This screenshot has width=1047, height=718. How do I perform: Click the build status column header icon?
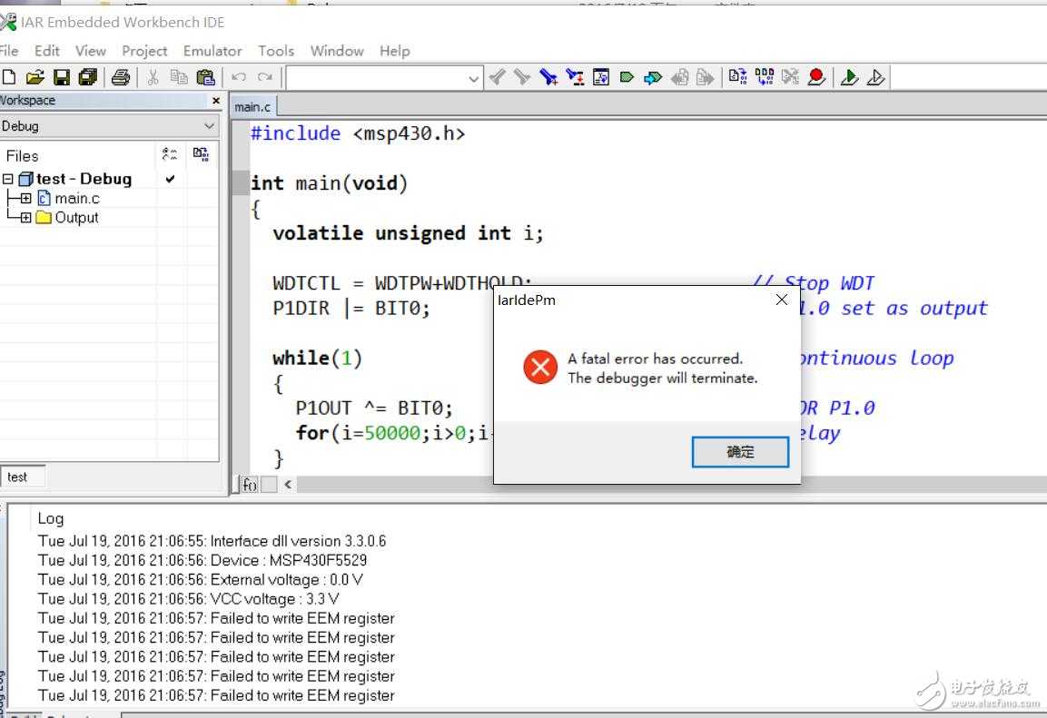point(201,155)
